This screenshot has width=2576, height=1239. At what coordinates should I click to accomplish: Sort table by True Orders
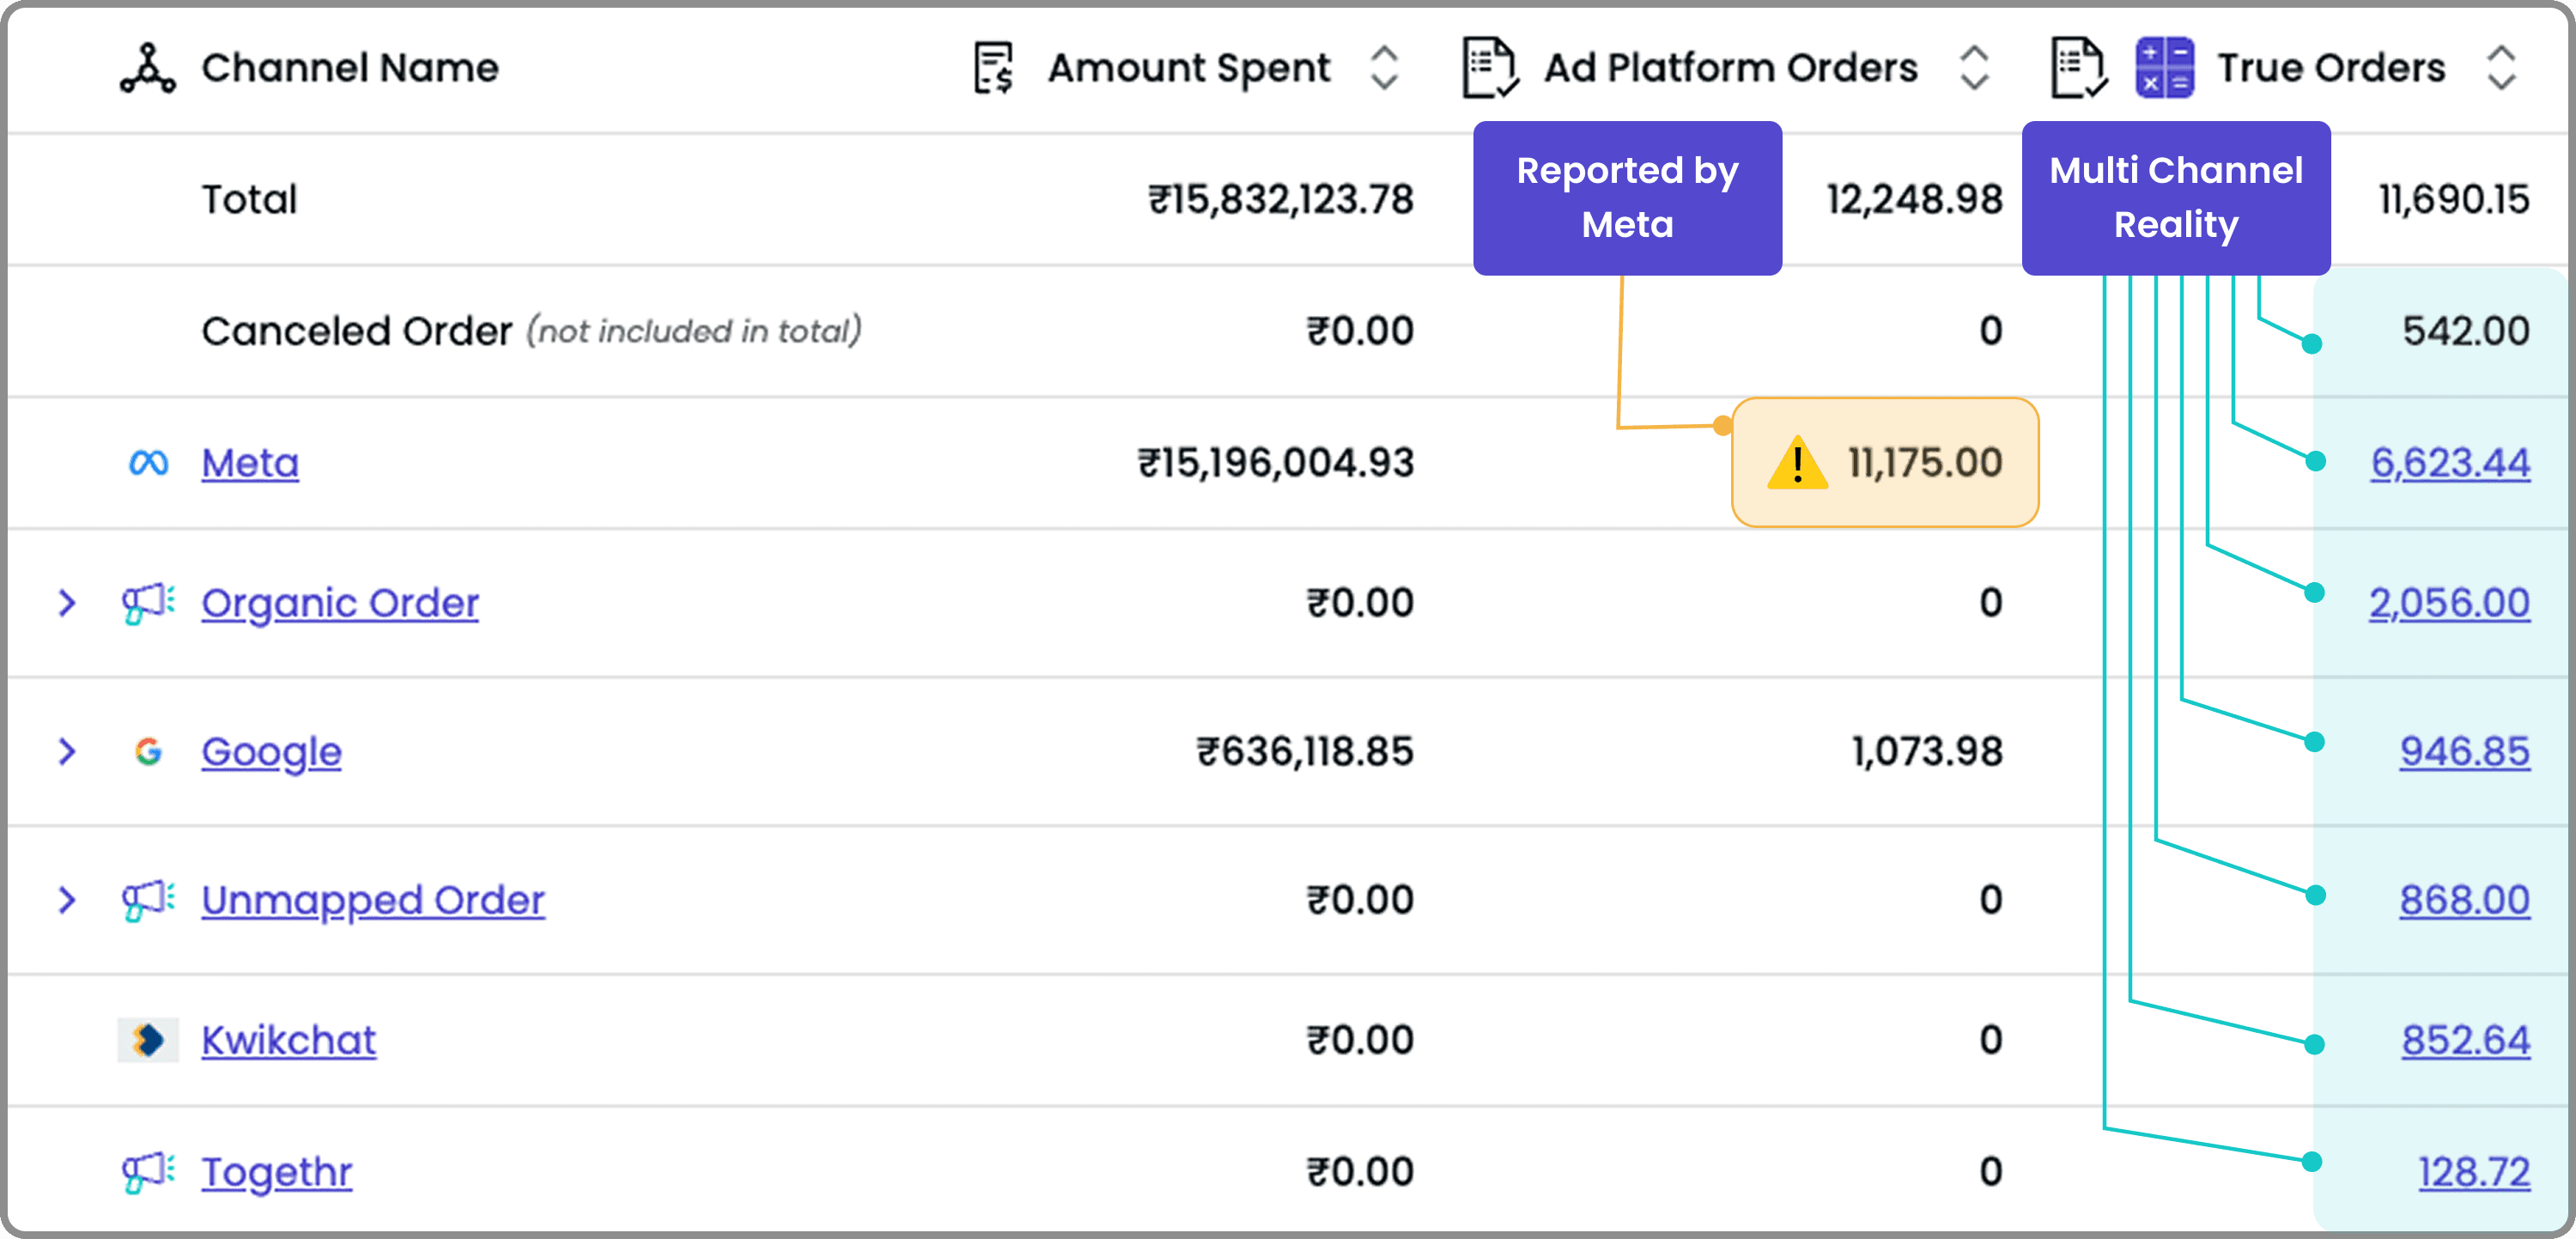(2501, 68)
